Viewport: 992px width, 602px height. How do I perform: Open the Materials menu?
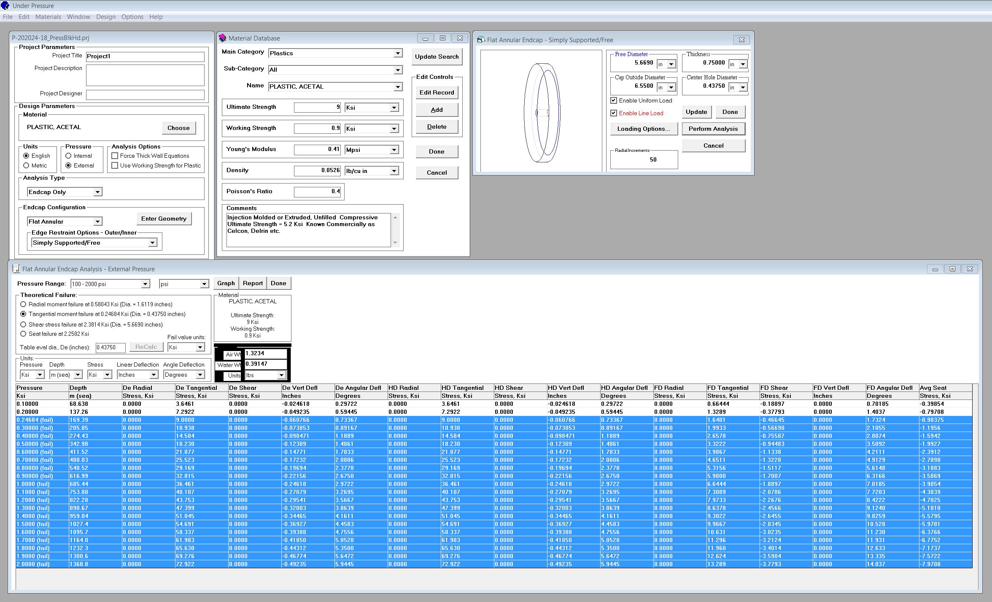[48, 17]
